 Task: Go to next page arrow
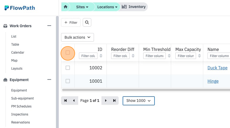tap(106, 101)
